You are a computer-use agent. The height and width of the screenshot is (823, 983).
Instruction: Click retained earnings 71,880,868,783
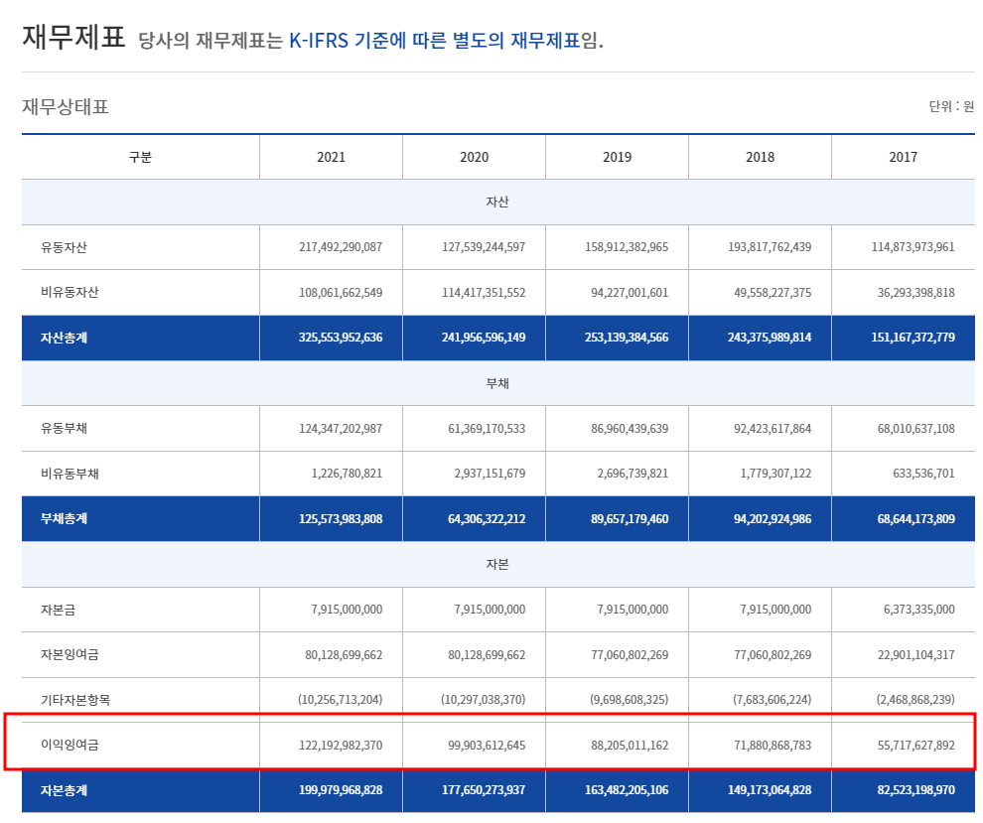[x=772, y=745]
